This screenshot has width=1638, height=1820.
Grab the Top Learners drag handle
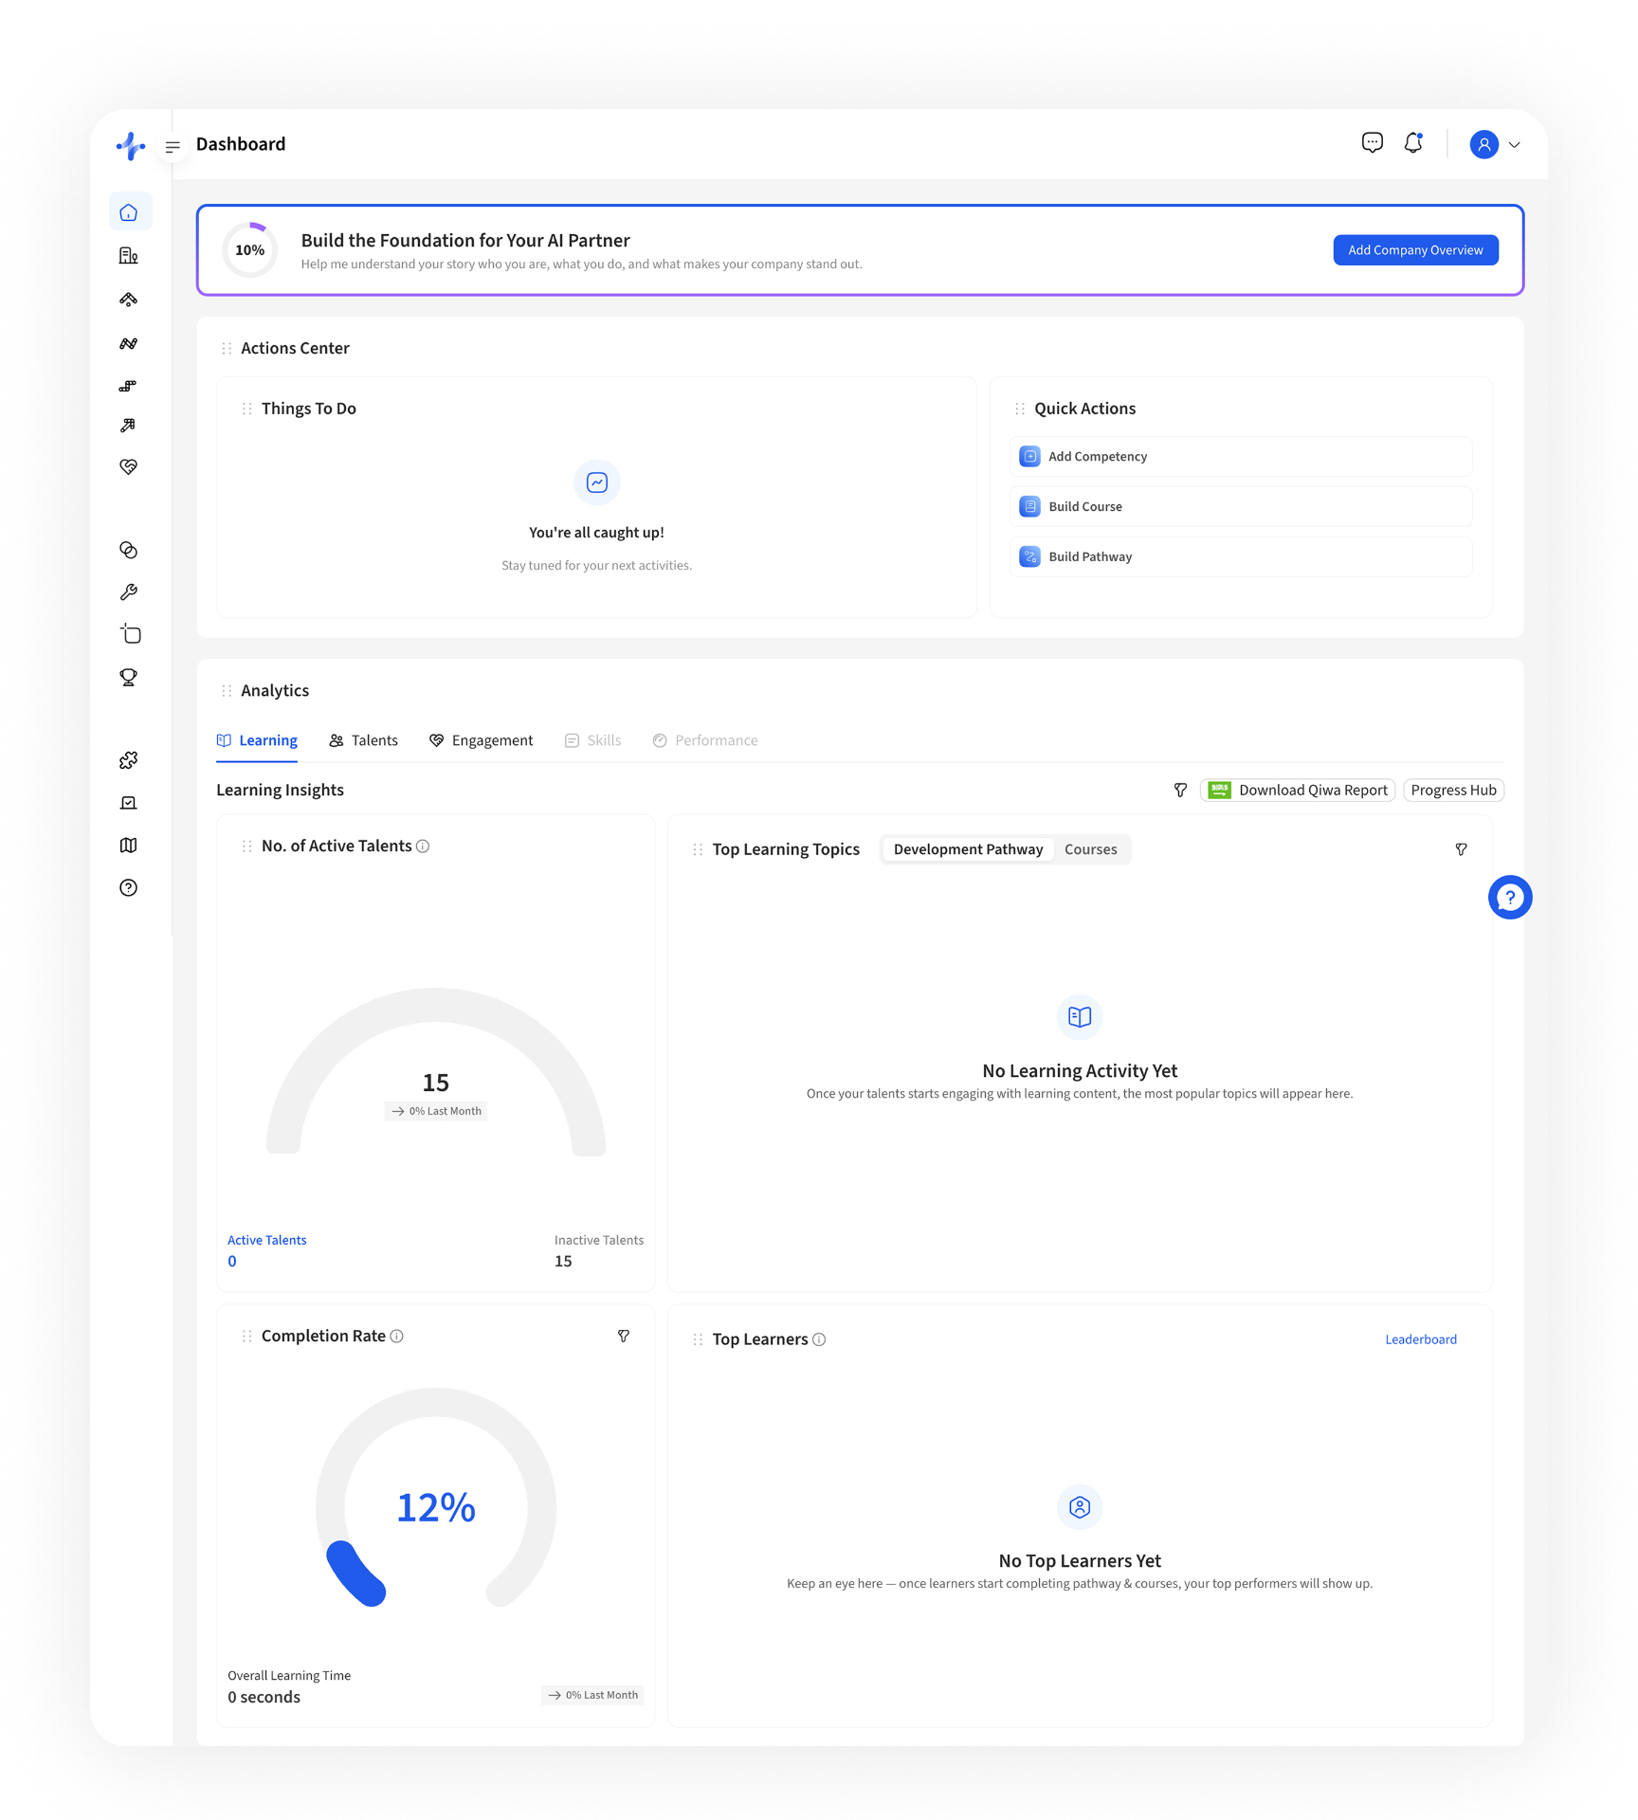tap(698, 1340)
